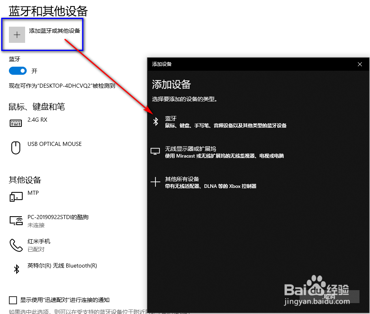
Task: Toggle the Bluetooth 开 switch off
Action: point(17,71)
